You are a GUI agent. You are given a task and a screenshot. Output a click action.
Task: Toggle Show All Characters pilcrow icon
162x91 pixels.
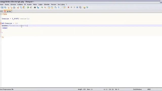point(58,7)
